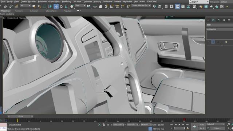The image size is (233, 131).
Task: Click the Polygon Modeling panel label
Action: (x=7, y=14)
